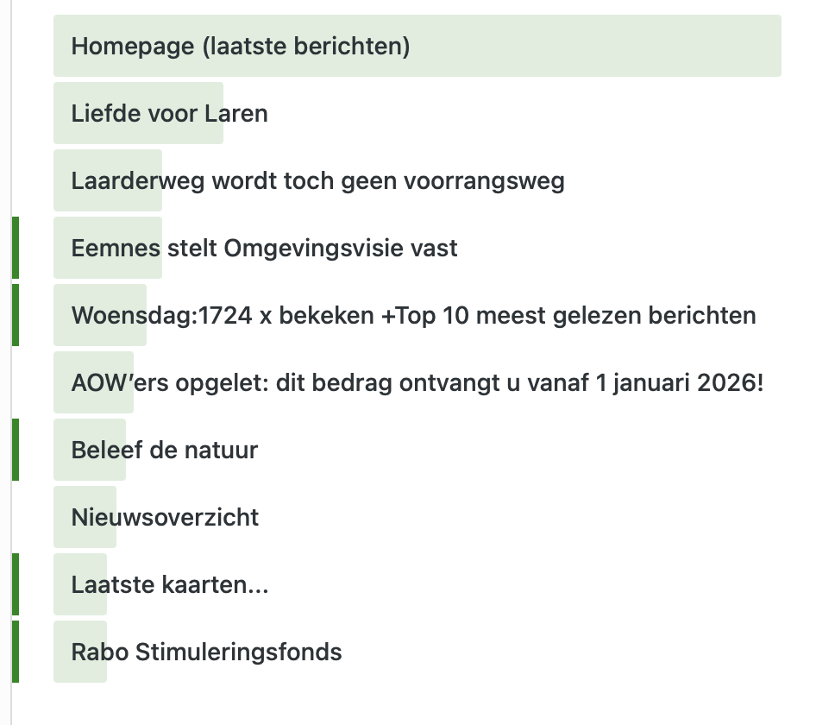Open the Beleef de natuur item
This screenshot has height=725, width=835.
[164, 450]
